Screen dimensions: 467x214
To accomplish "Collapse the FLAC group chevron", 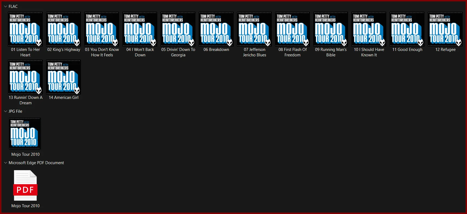I will coord(5,6).
